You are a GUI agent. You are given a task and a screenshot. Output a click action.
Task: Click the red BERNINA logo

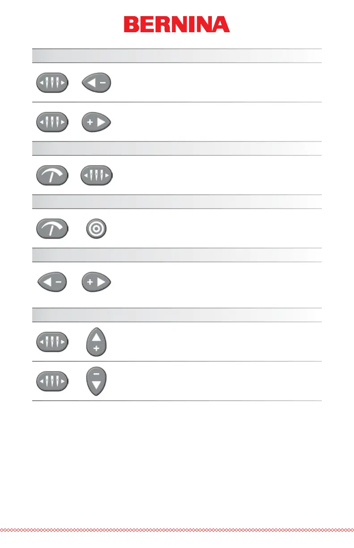(177, 24)
